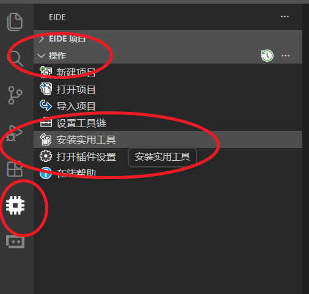Open the Extensions view
This screenshot has height=294, width=309.
click(15, 169)
